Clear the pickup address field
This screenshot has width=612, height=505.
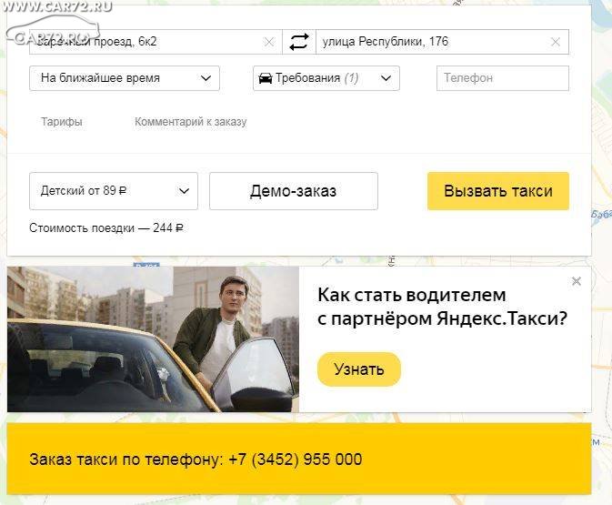click(269, 42)
